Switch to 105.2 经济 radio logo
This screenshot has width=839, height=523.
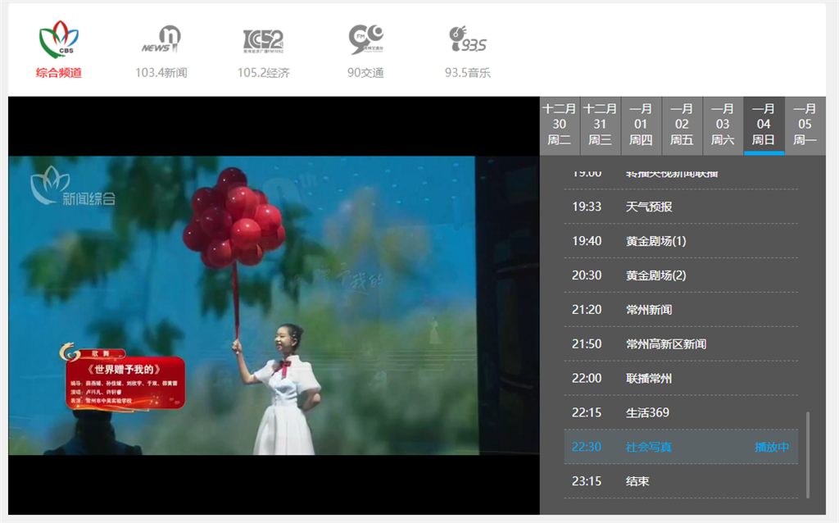pos(263,40)
